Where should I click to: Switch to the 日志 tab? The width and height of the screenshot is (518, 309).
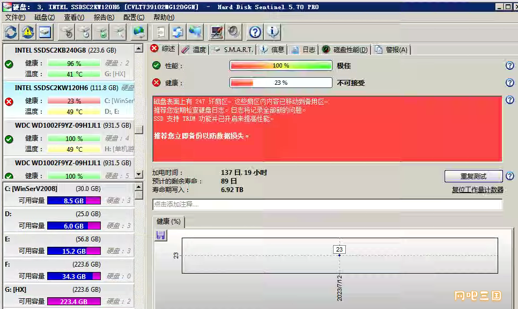click(304, 49)
